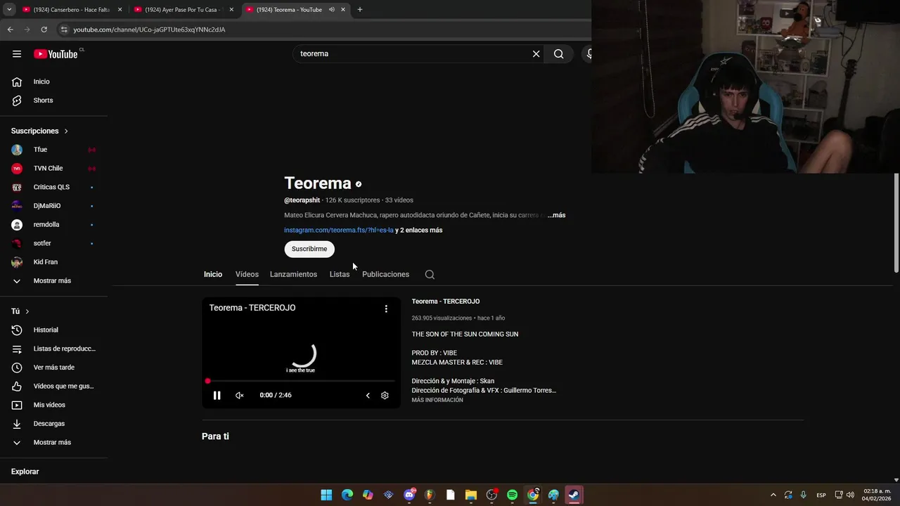Screen dimensions: 900x506
Task: Expand Mostrar más under Suscripciones
Action: click(53, 281)
